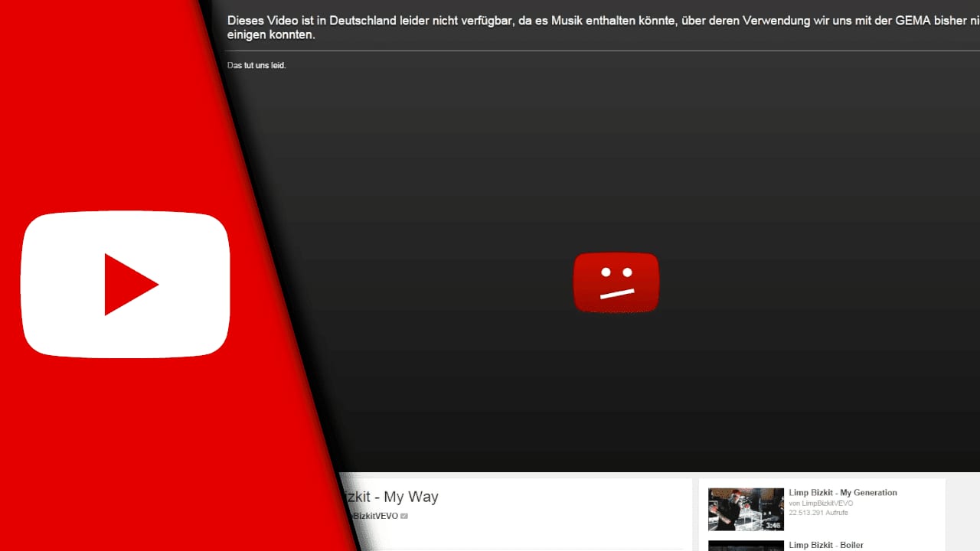Open the Limp Bizkit - Boiler suggested video
This screenshot has height=551, width=980.
[x=826, y=545]
